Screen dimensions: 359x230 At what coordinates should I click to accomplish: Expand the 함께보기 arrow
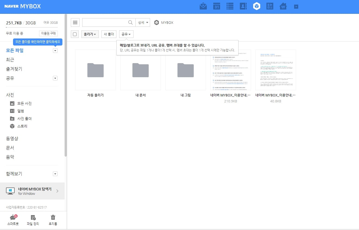(x=55, y=174)
